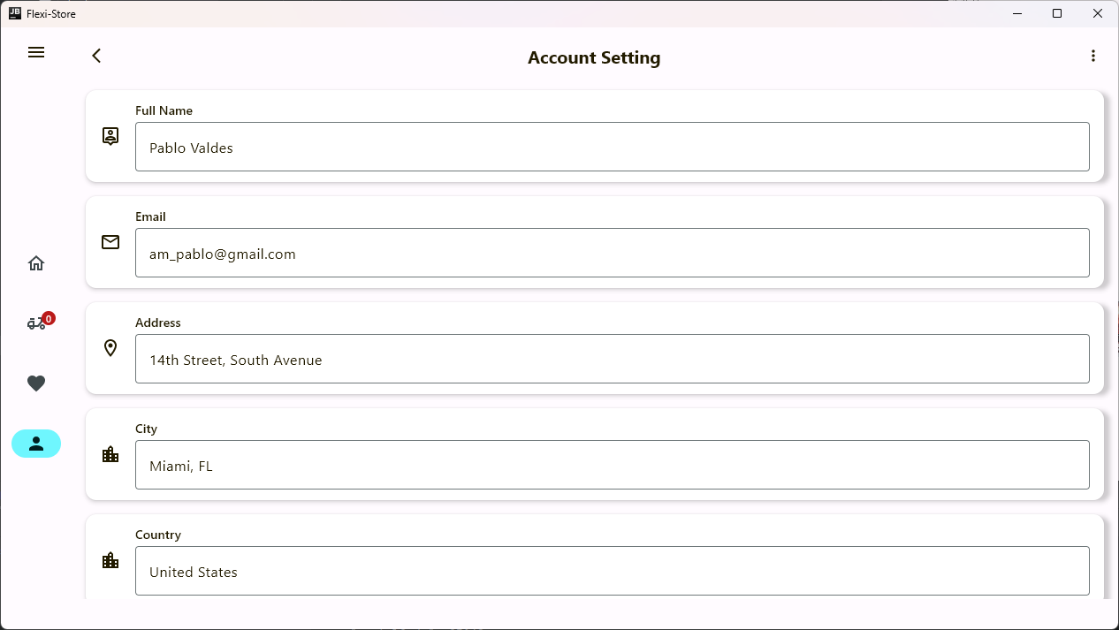Maximize the Flexi-Store window
The image size is (1119, 630).
point(1057,13)
